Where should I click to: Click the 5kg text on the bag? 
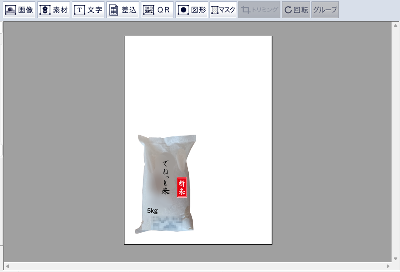pyautogui.click(x=152, y=211)
